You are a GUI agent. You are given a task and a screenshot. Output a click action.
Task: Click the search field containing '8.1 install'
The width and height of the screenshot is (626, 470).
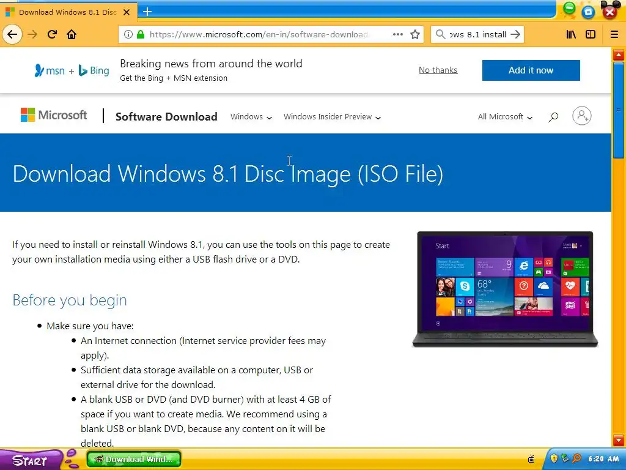(x=477, y=34)
